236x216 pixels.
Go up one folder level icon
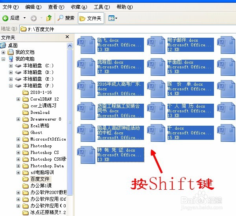tap(49, 18)
